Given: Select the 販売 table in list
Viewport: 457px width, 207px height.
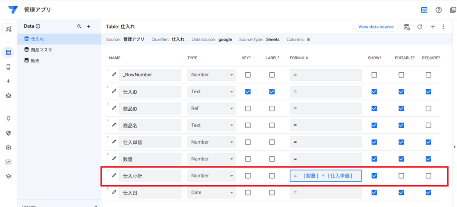Looking at the screenshot, I should click(35, 60).
